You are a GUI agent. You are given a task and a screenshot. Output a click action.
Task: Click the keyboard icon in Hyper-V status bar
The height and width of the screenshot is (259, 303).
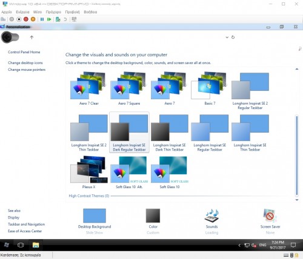click(x=286, y=255)
